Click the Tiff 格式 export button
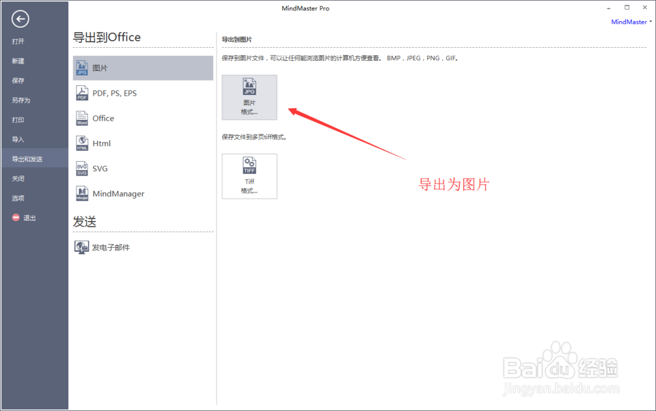 249,176
